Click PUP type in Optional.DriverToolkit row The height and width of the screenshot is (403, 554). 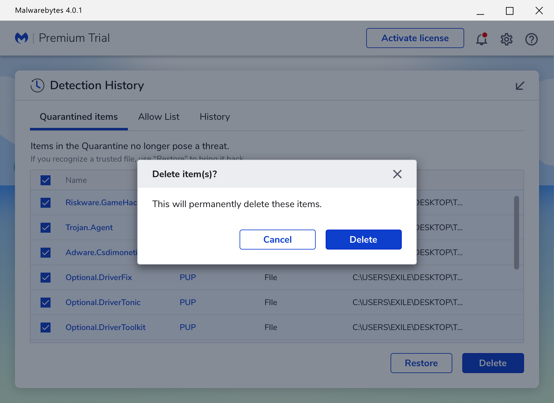point(188,328)
